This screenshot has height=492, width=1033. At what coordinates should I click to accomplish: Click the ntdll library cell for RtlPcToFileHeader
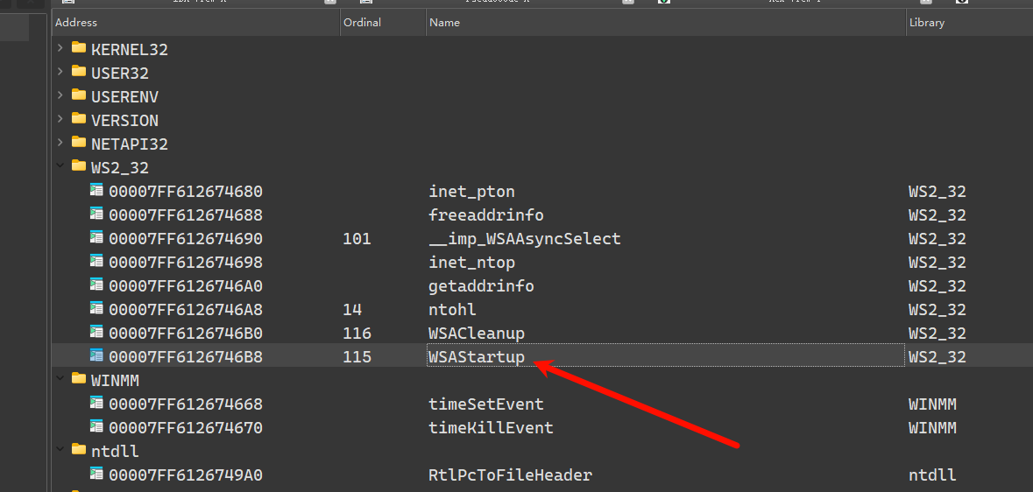coord(932,474)
